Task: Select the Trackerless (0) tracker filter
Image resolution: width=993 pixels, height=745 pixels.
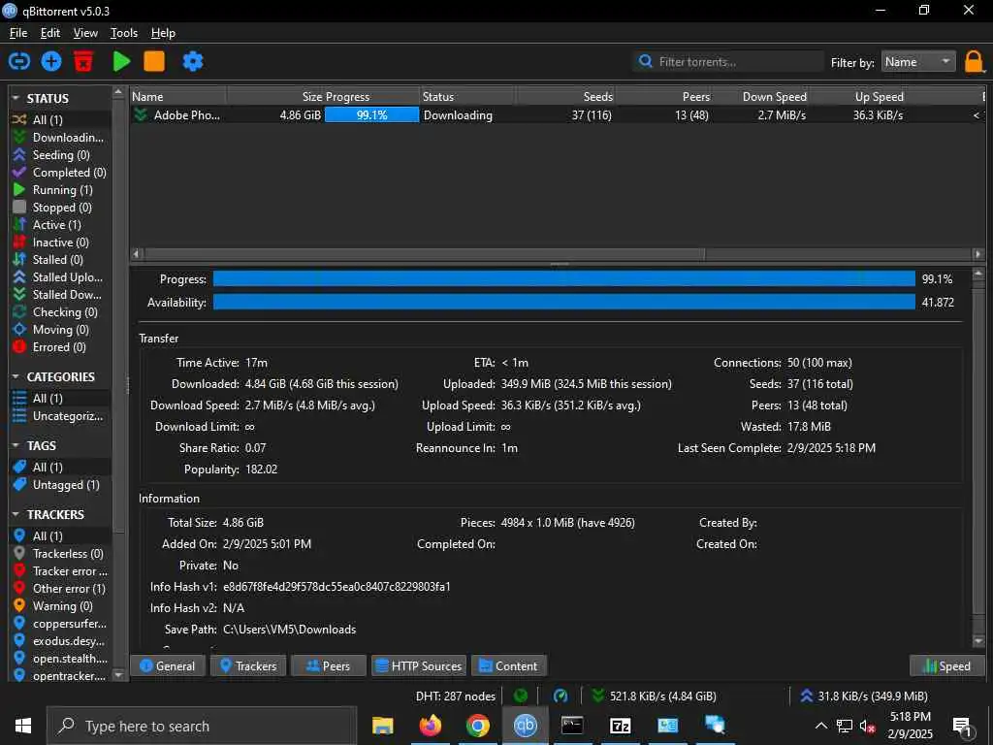Action: [60, 554]
